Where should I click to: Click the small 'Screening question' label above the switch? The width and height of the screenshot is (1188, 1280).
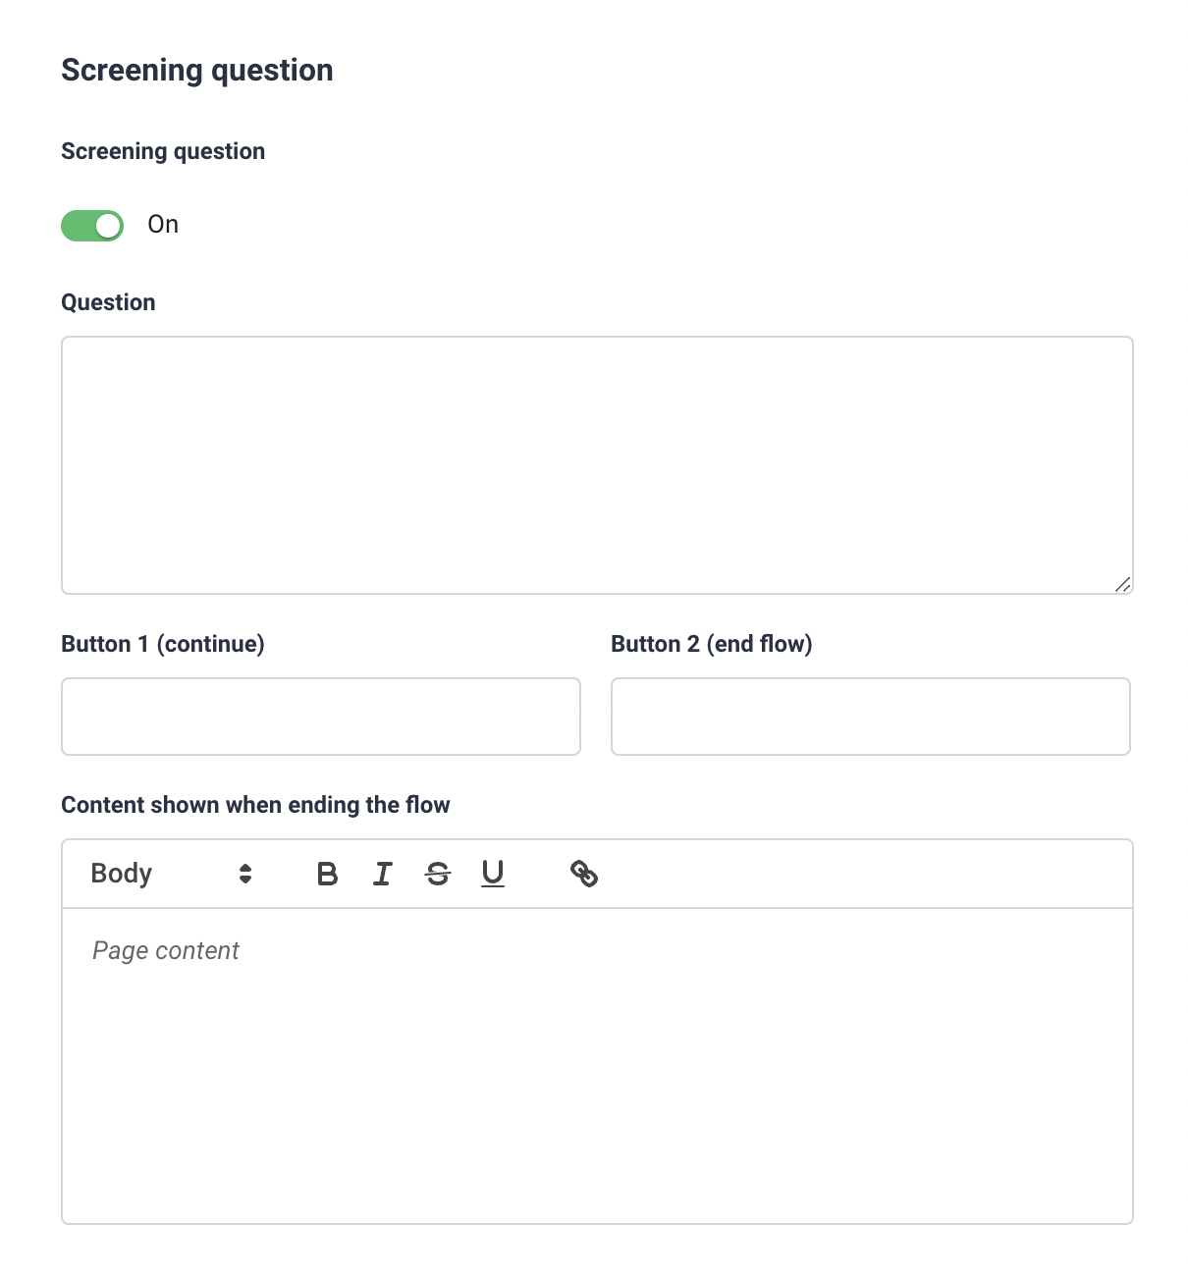tap(163, 151)
